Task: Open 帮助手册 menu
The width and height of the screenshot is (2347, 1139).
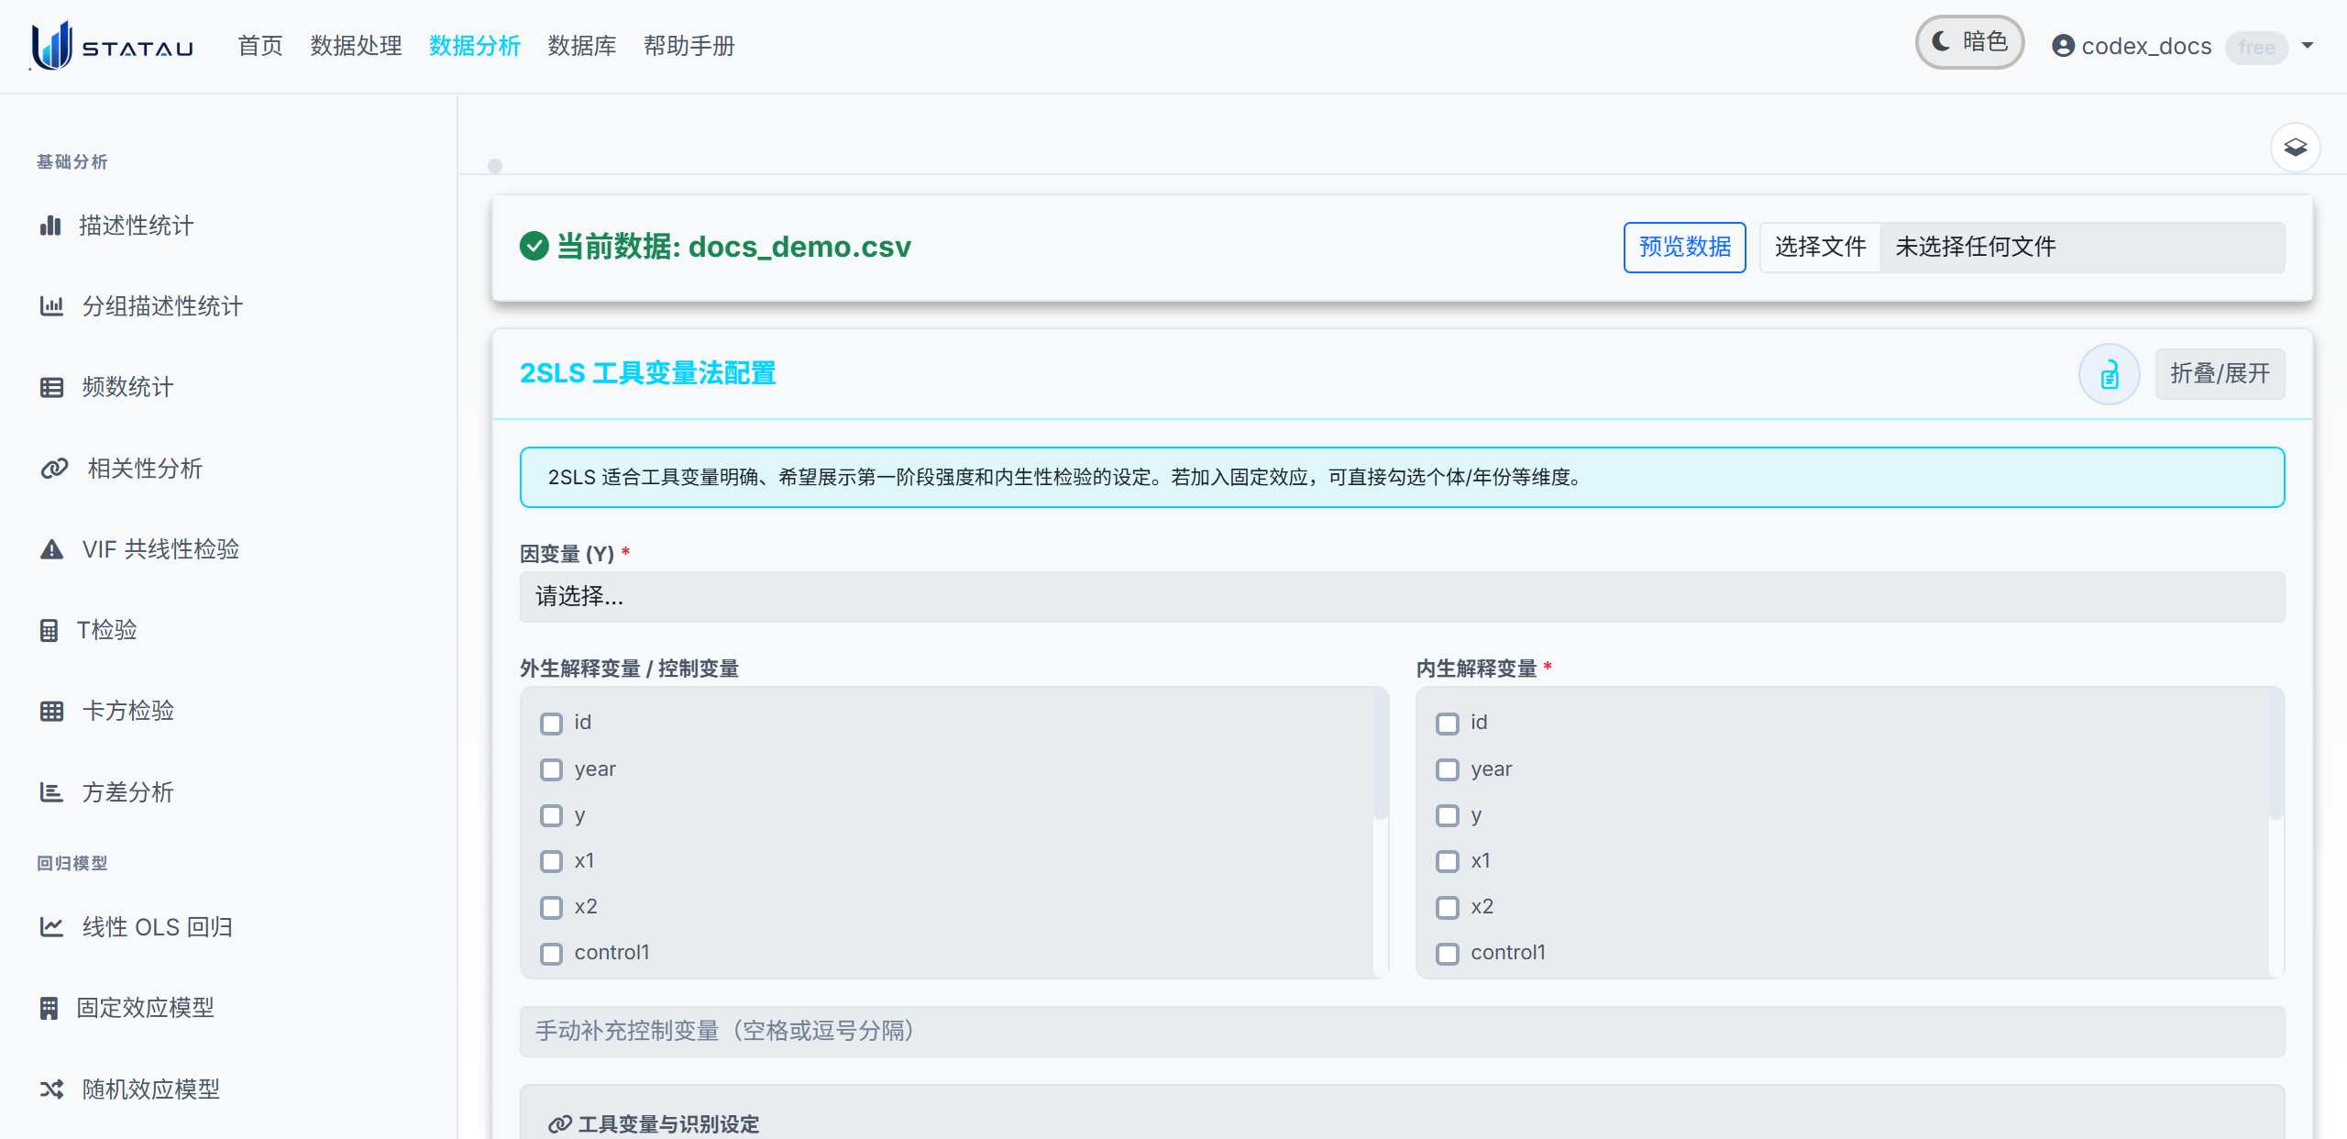Action: point(689,46)
